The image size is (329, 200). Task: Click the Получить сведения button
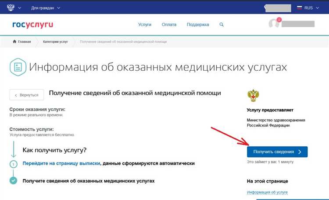tap(277, 152)
